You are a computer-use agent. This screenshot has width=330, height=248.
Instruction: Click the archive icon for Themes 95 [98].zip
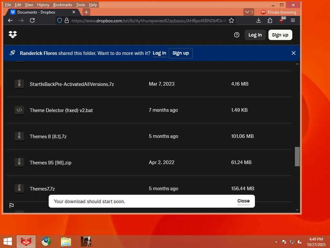(x=19, y=162)
